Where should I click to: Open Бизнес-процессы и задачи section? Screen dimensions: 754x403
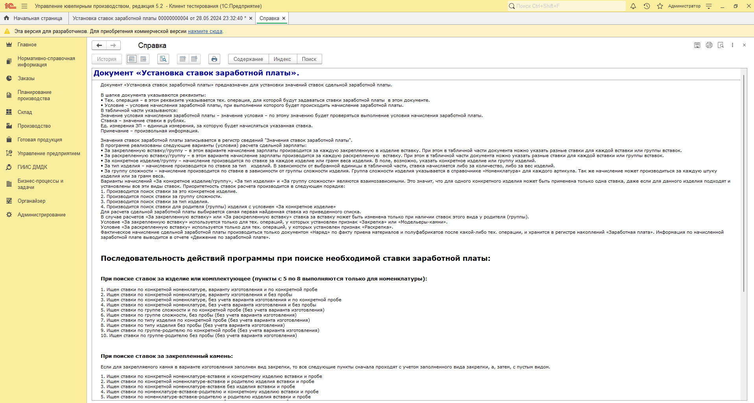point(43,184)
